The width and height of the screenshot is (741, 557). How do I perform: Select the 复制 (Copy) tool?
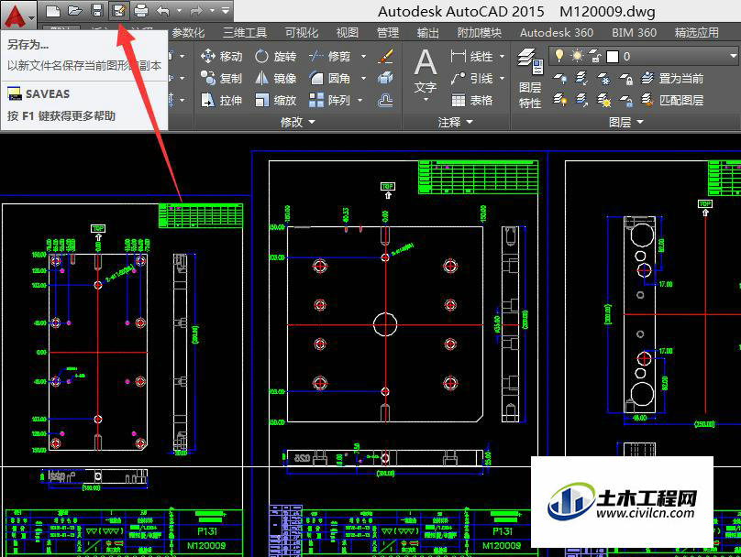221,78
